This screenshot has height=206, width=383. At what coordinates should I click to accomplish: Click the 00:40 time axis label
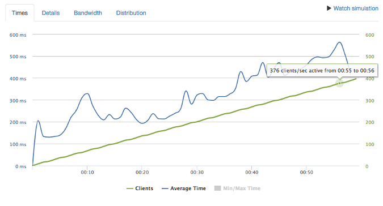[251, 173]
